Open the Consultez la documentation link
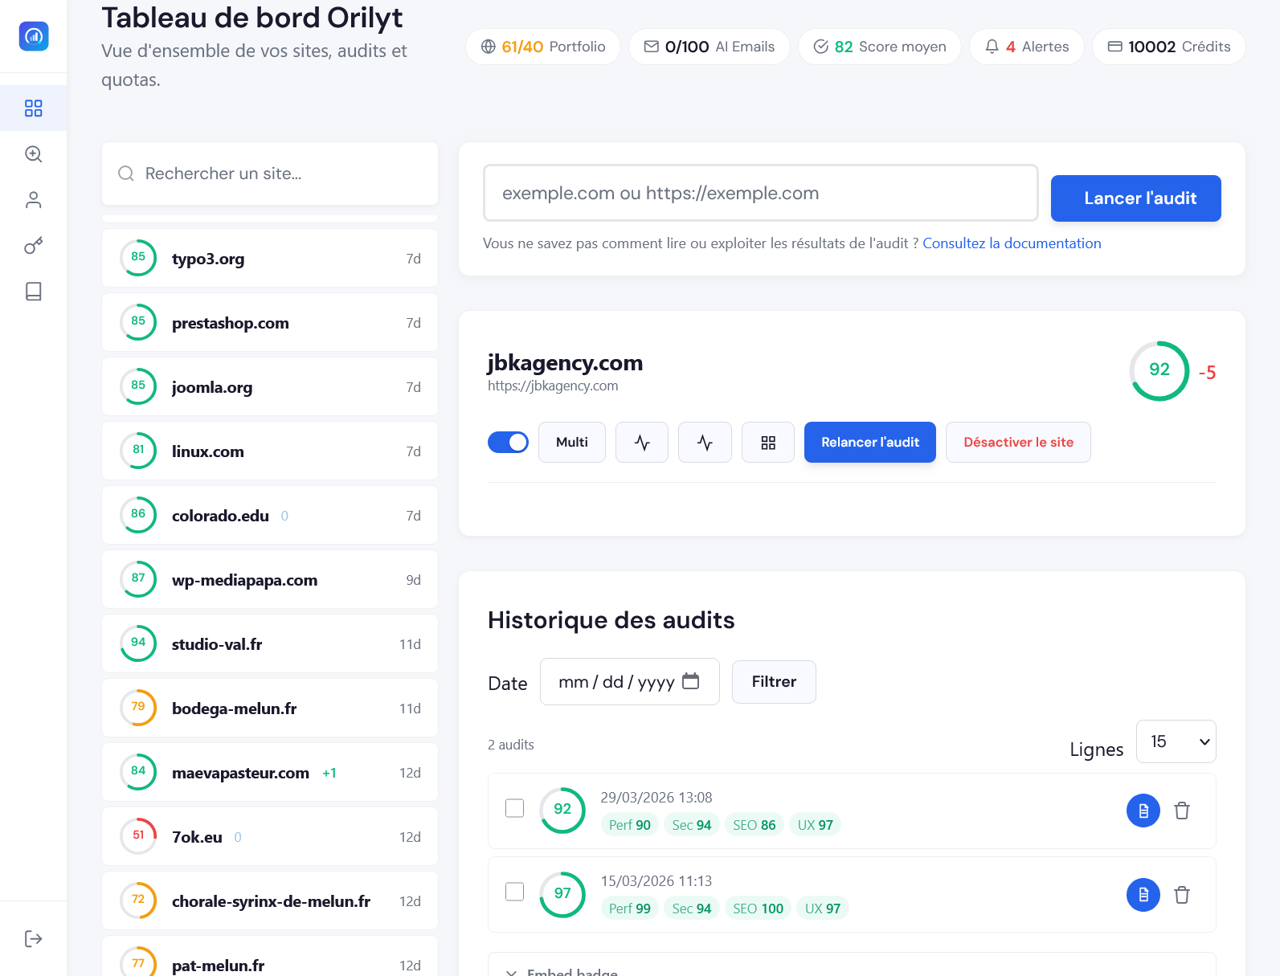 pos(1011,243)
